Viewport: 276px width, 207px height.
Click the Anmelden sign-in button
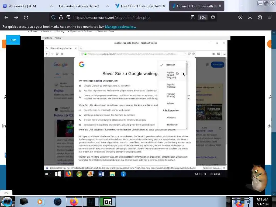(218, 65)
